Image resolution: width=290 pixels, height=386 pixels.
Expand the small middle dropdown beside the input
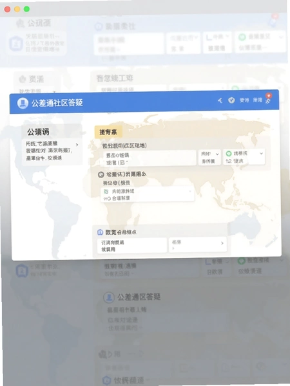[209, 157]
